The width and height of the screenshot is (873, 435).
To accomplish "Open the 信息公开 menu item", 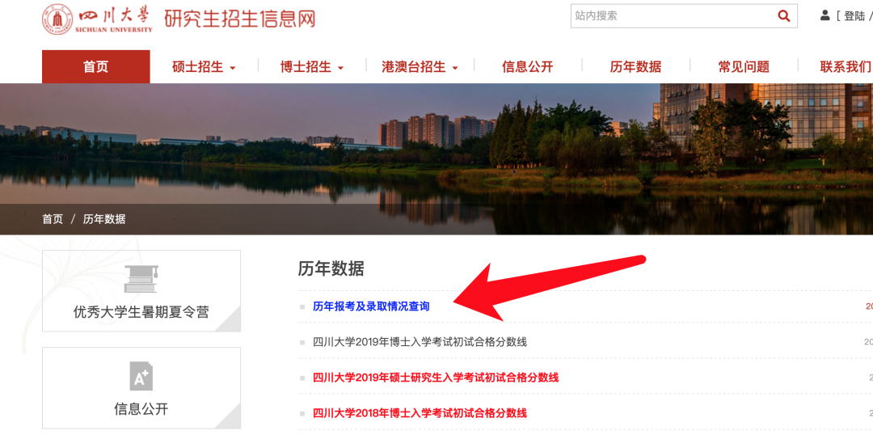I will tap(527, 67).
